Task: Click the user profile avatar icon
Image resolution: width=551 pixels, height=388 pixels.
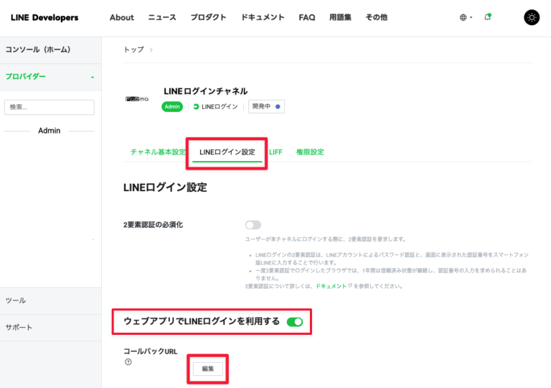Action: (x=532, y=18)
